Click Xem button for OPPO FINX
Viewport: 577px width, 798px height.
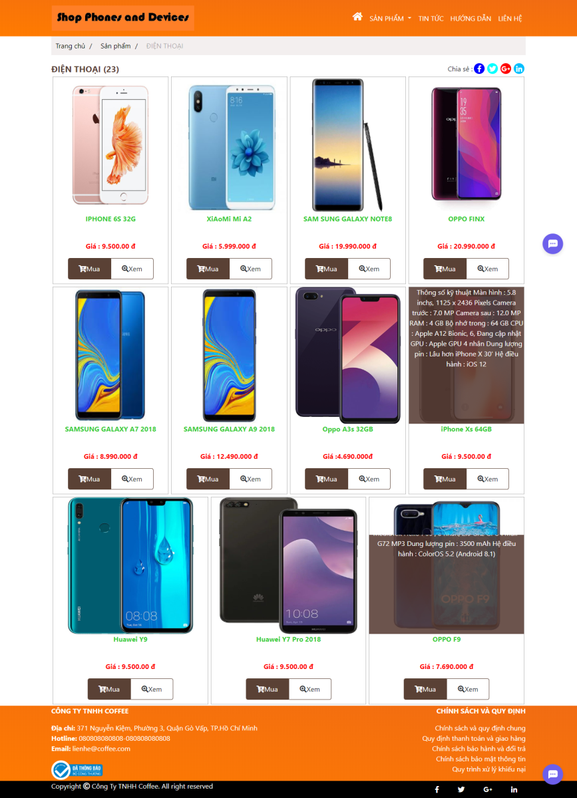487,269
